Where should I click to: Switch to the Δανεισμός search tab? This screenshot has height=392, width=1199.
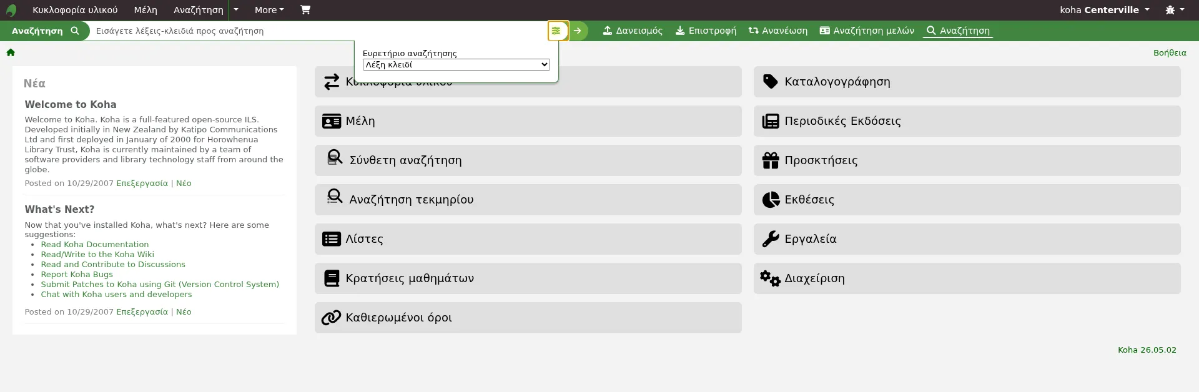pyautogui.click(x=633, y=31)
